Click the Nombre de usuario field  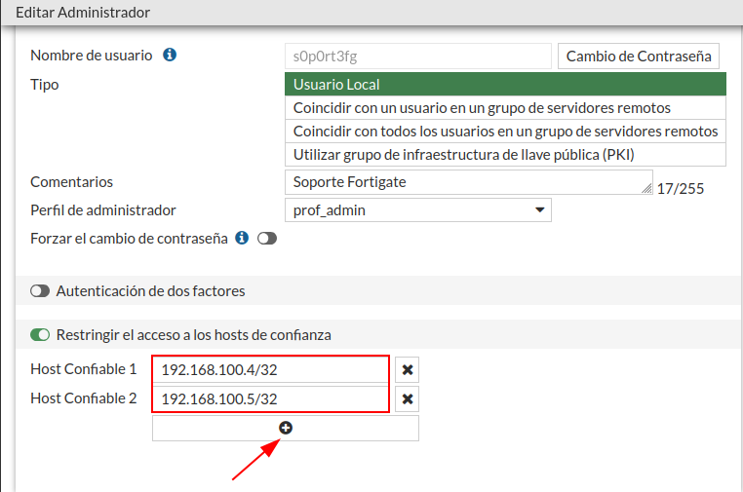(x=418, y=57)
